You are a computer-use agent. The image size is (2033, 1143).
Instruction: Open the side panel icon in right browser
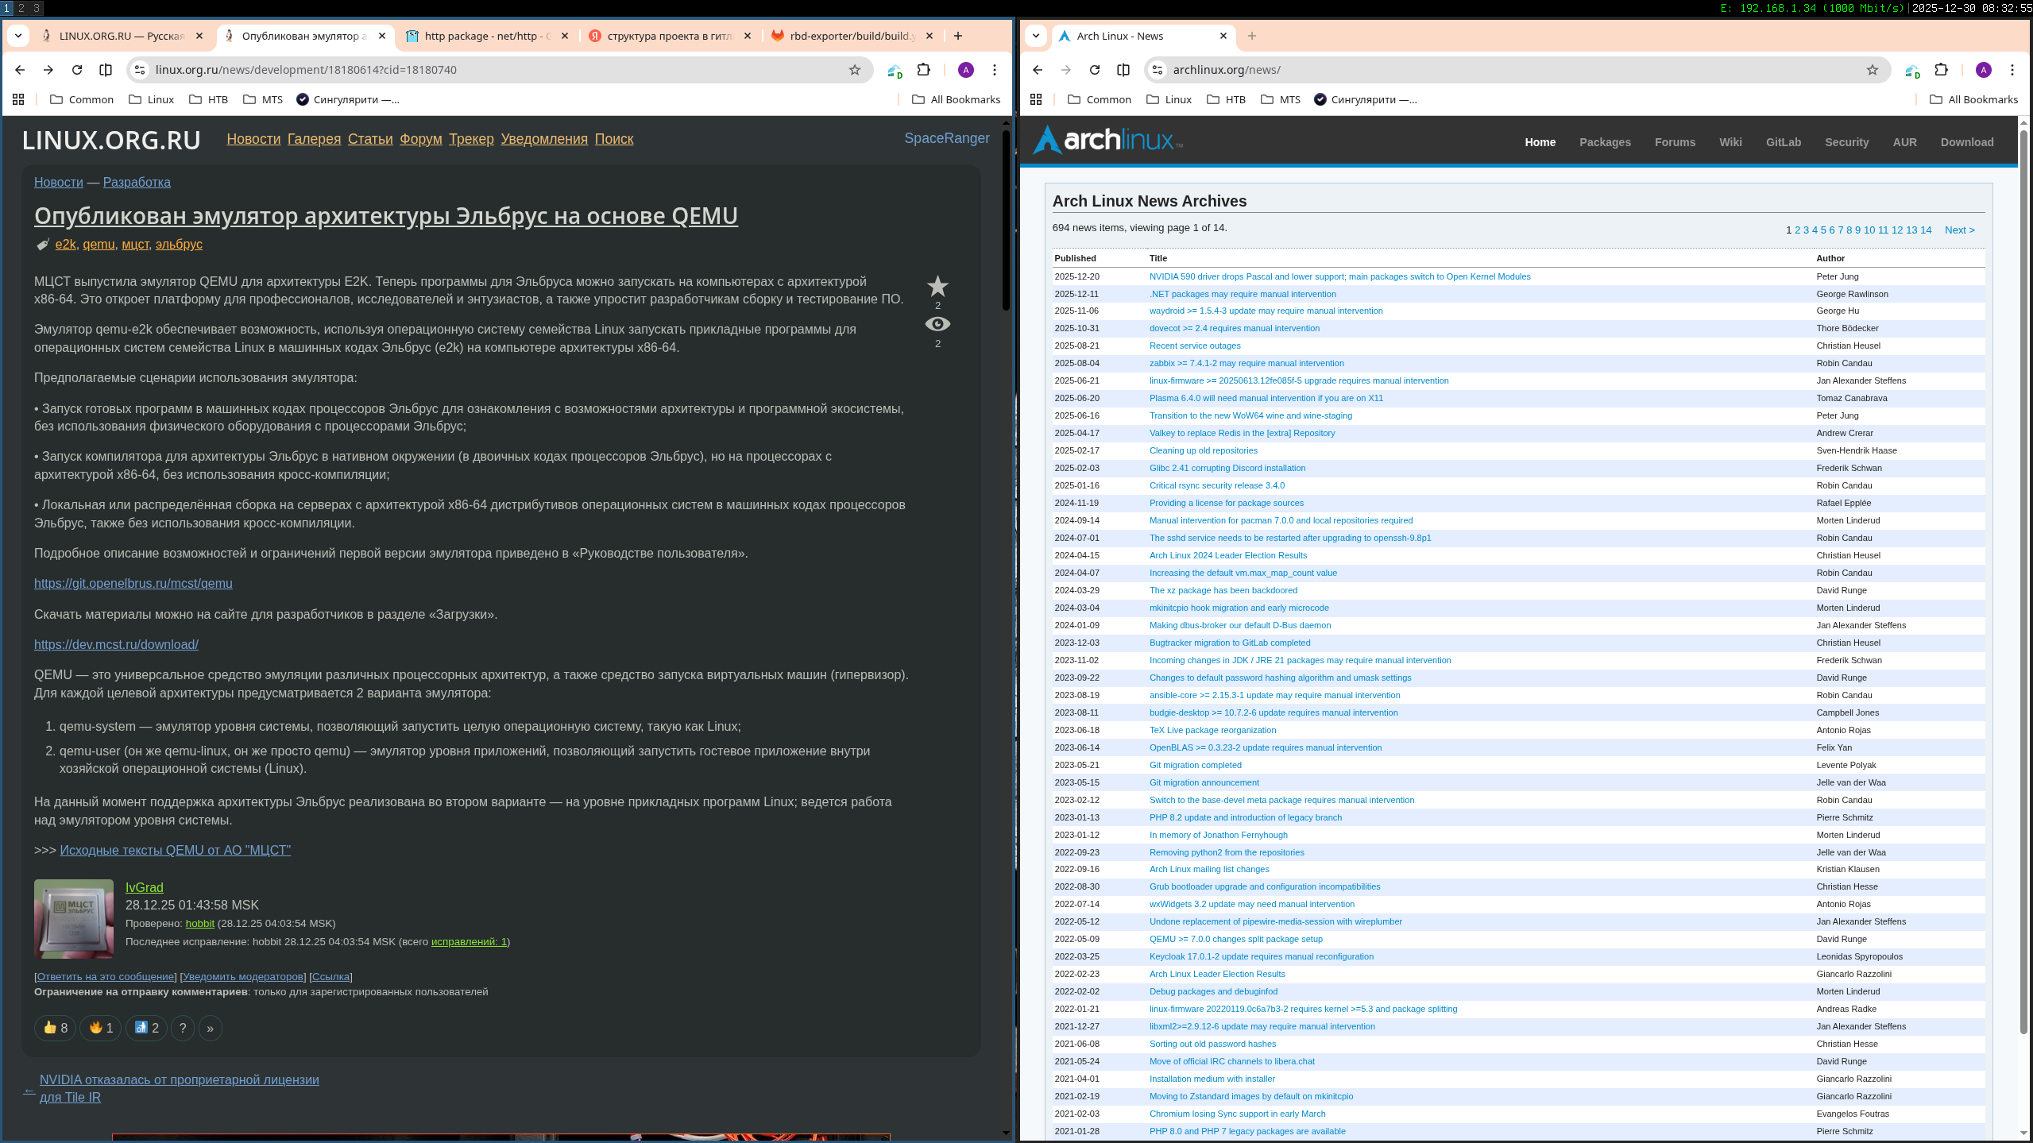1123,70
